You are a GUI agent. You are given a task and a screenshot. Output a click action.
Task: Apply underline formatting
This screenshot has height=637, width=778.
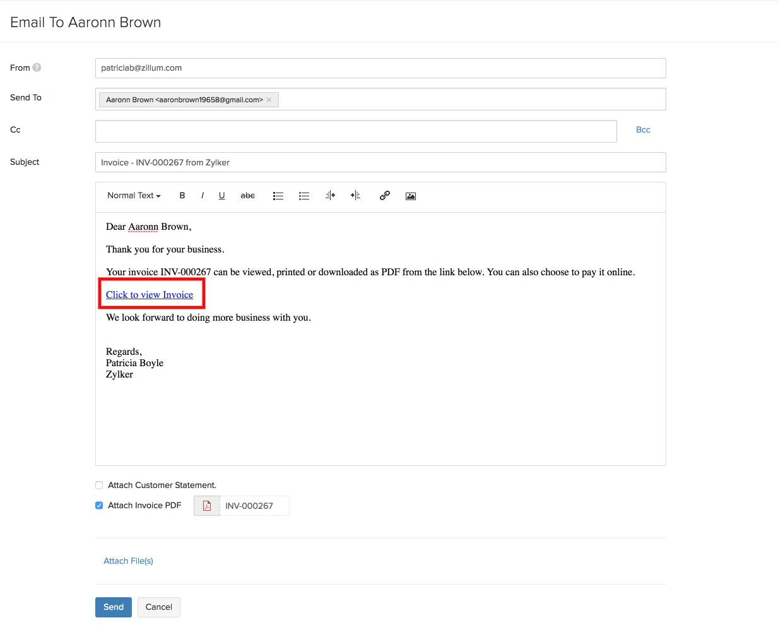point(221,196)
